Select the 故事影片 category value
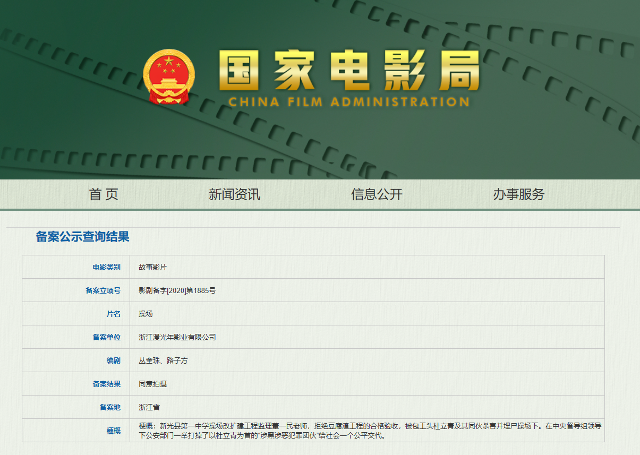This screenshot has height=455, width=640. tap(153, 267)
